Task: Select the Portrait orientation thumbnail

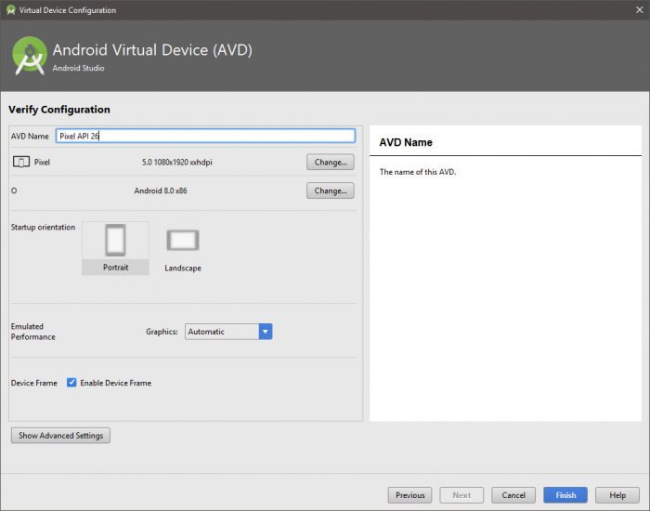Action: click(115, 248)
